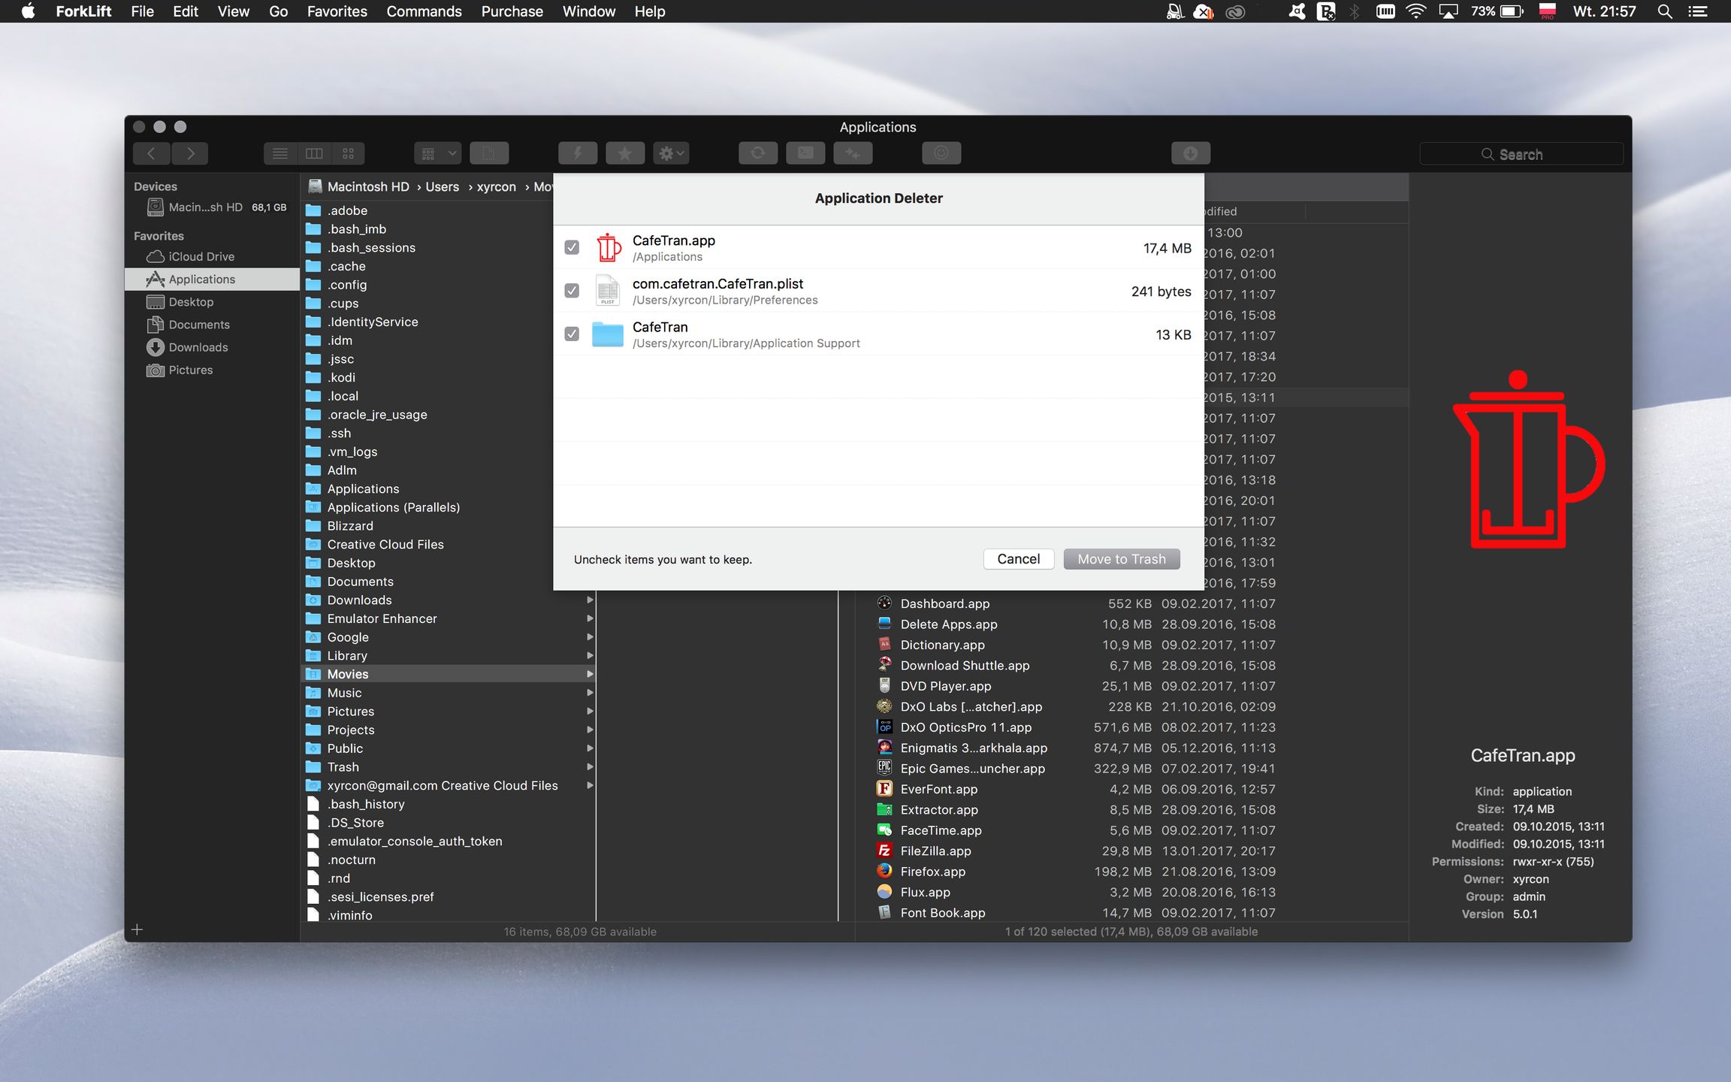Open the Favorites menu in menu bar
Image resolution: width=1731 pixels, height=1082 pixels.
pos(337,11)
